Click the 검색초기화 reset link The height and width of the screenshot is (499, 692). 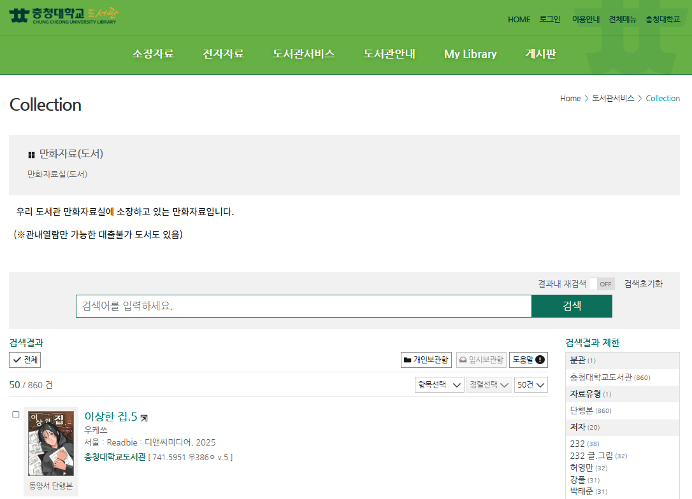(x=643, y=284)
